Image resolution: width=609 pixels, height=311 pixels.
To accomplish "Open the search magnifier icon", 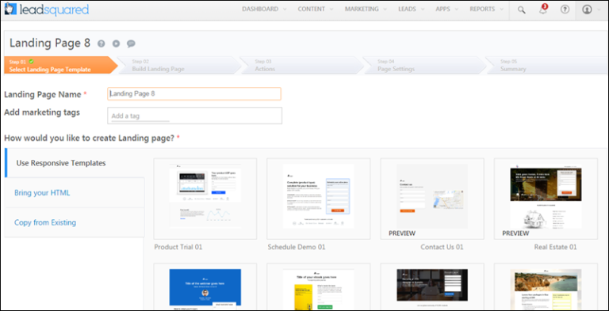I will pos(522,9).
